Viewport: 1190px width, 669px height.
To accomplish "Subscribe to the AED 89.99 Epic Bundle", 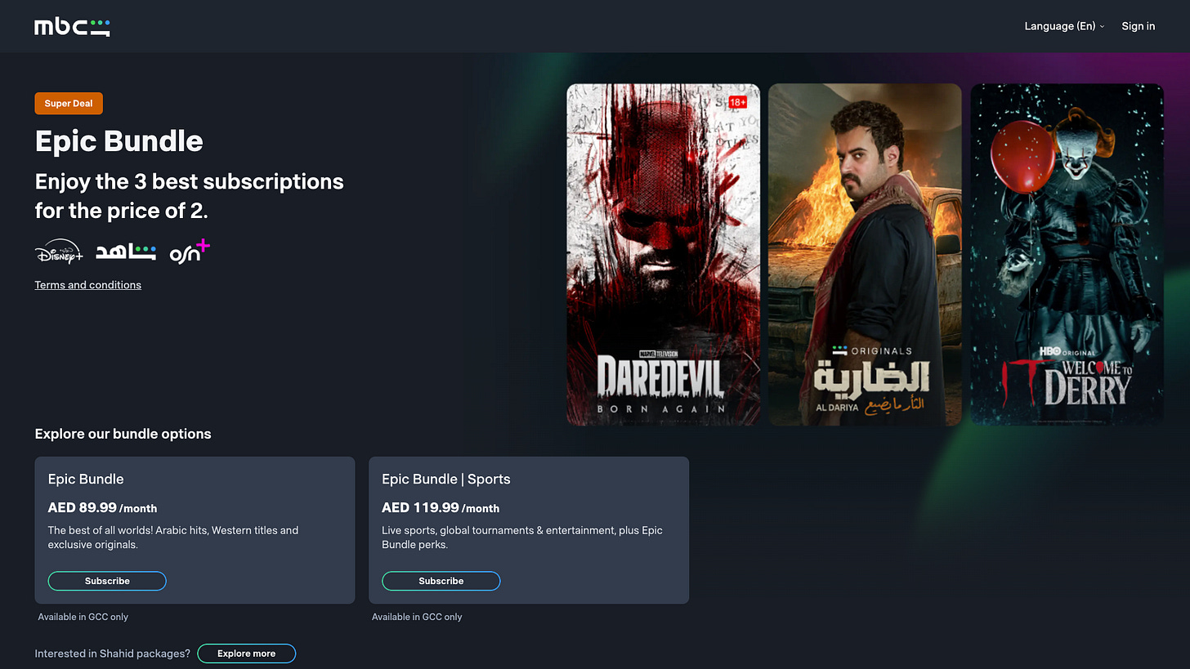I will [x=107, y=581].
